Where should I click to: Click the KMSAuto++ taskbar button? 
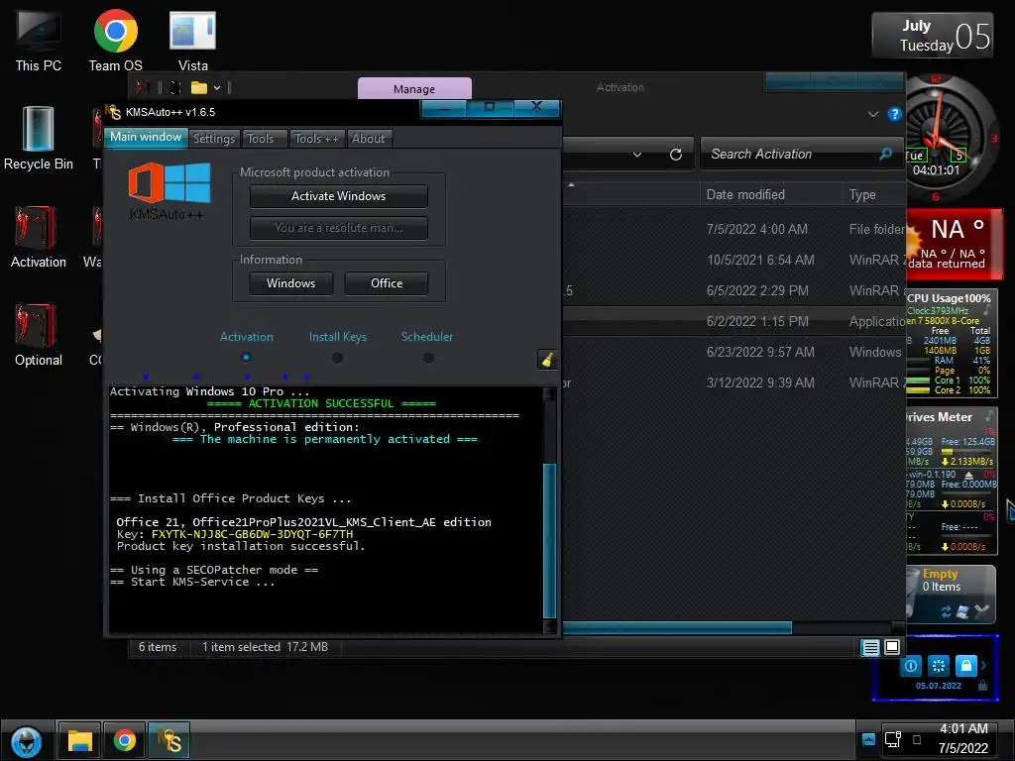tap(169, 740)
